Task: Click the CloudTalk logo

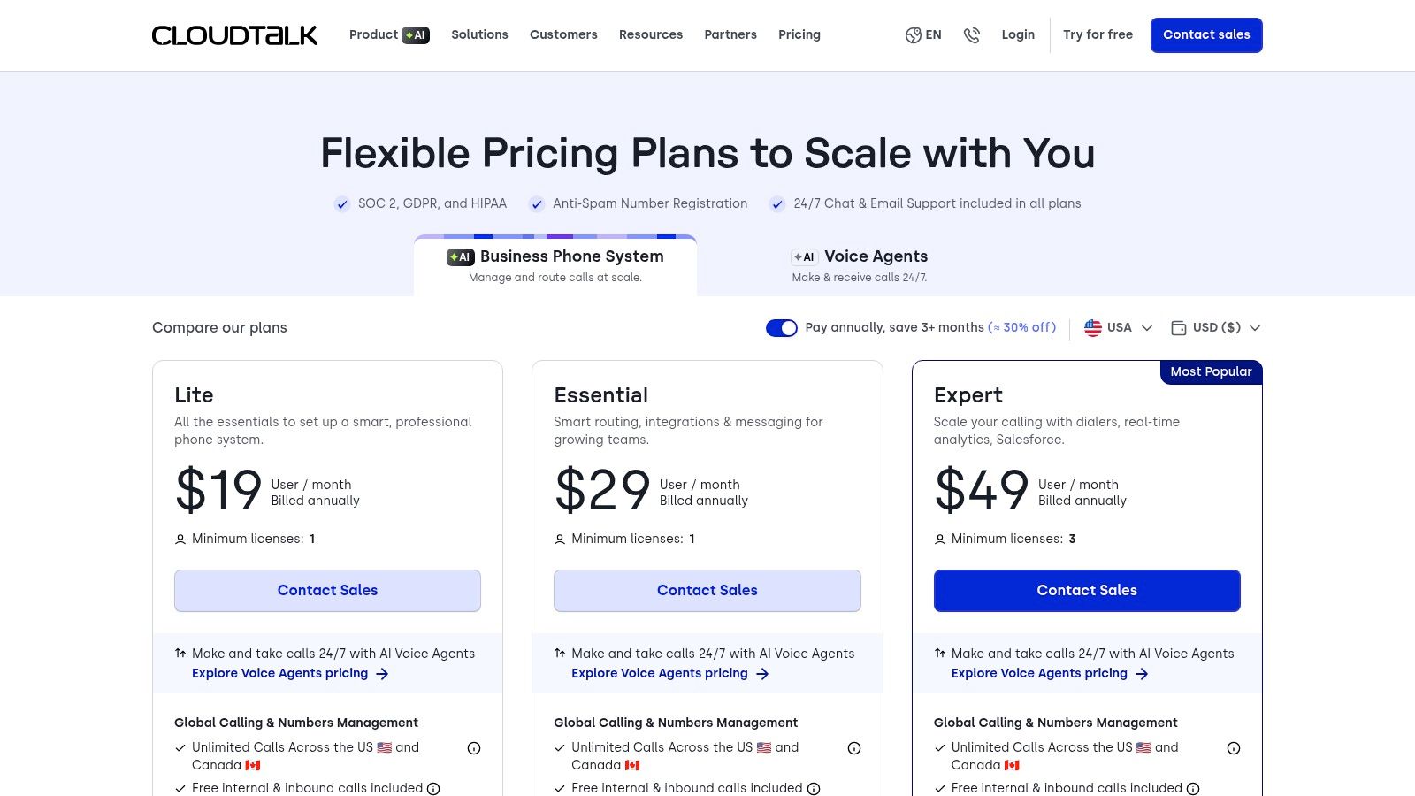Action: pos(234,35)
